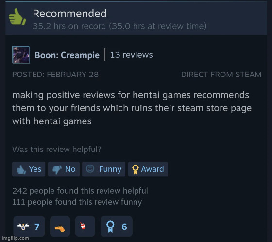Click the smiley face Funny icon
The width and height of the screenshot is (272, 242).
click(x=90, y=168)
